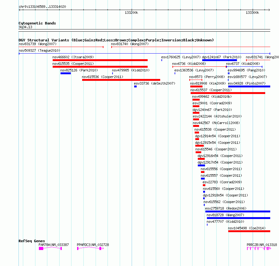Screen dimensions: 279x266
Task: Click the red bar for nsv615535 (Cooper2011)
Action: [100, 67]
